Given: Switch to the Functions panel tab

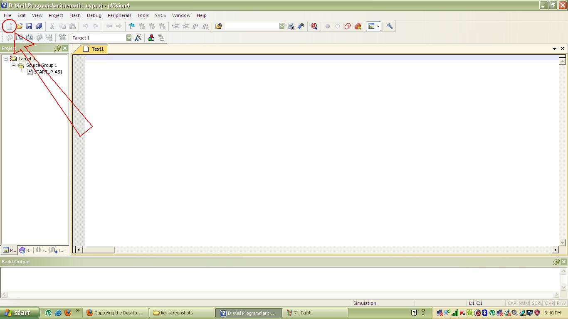Looking at the screenshot, I should click(42, 250).
